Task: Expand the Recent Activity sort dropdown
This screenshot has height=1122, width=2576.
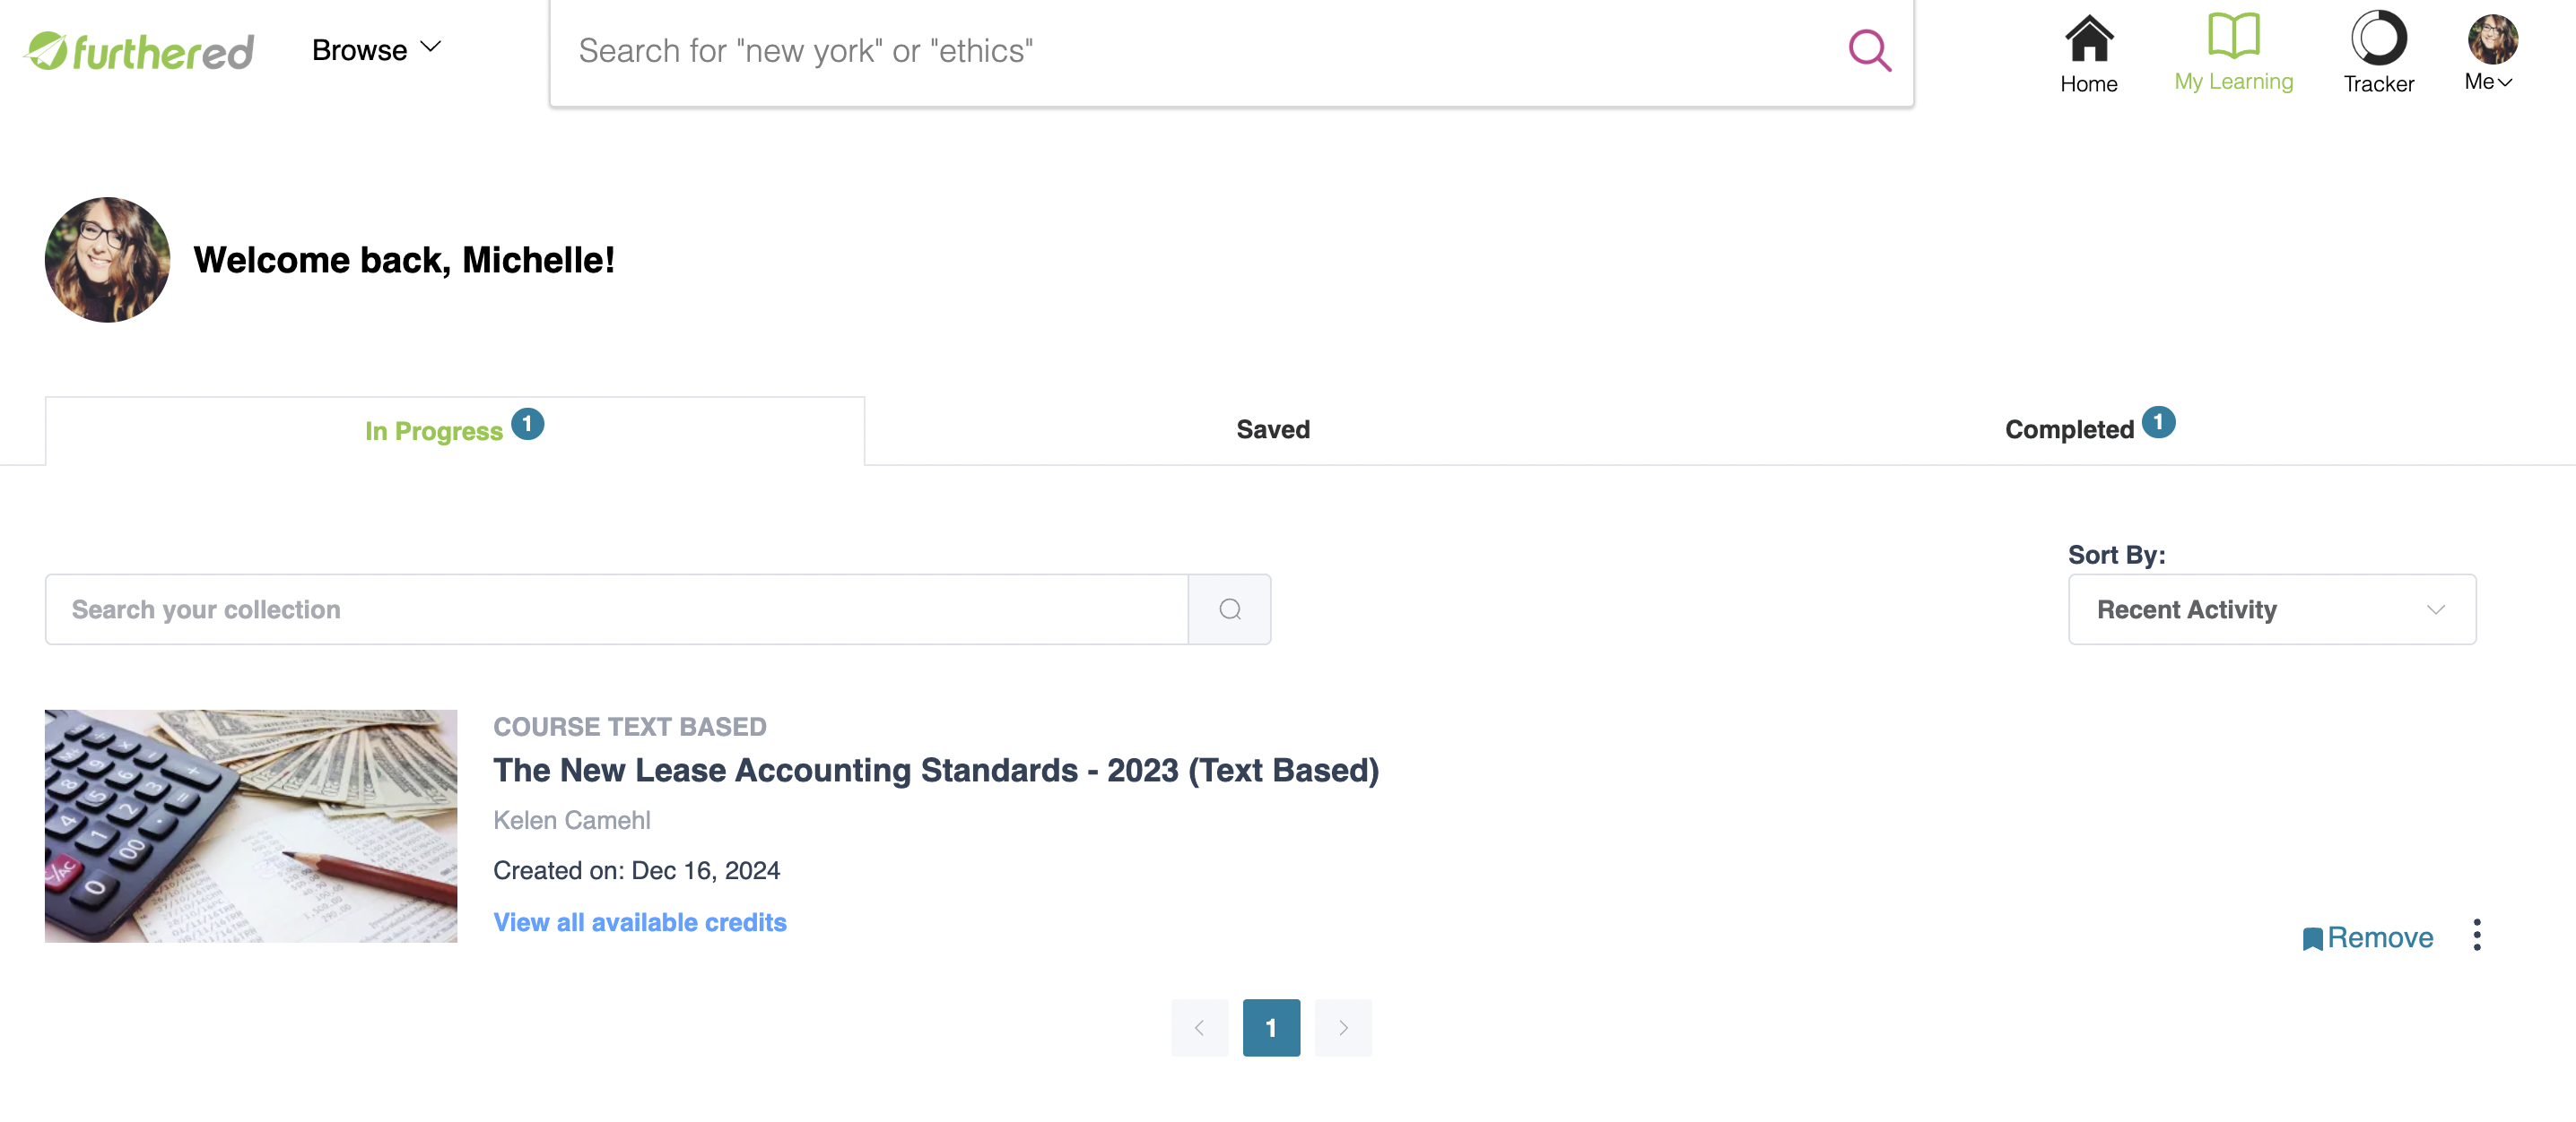Action: click(x=2271, y=609)
